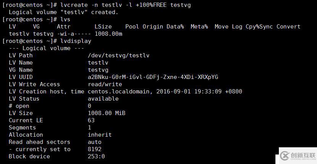Click the 8192 currently set to value

tap(95, 149)
